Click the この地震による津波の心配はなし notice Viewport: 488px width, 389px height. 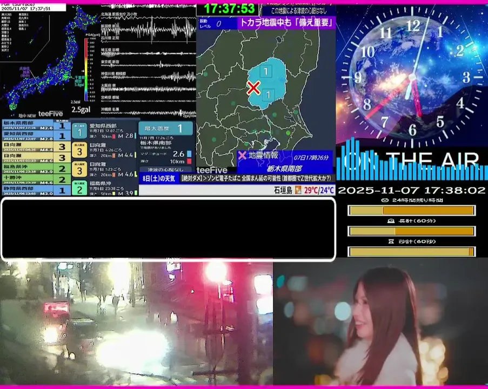pos(299,11)
